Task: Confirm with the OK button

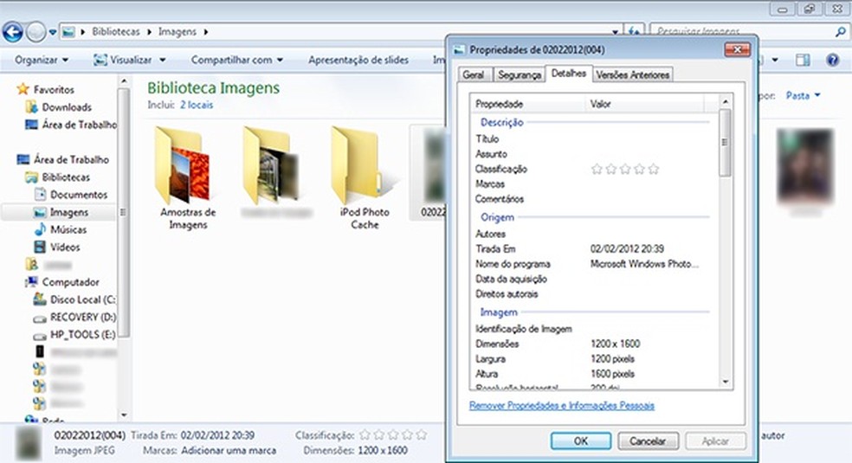Action: coord(580,440)
